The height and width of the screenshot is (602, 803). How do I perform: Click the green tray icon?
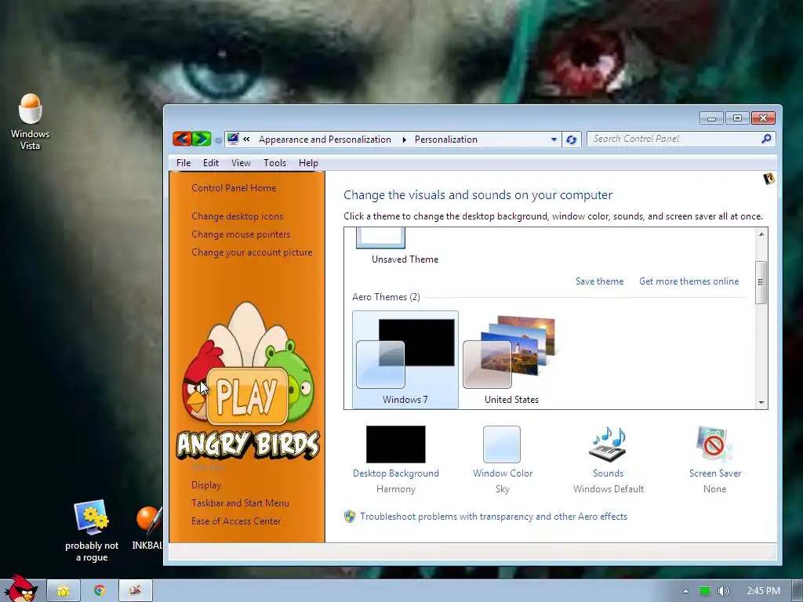point(705,591)
